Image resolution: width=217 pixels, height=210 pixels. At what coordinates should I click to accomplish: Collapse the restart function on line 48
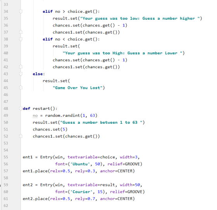click(21, 109)
